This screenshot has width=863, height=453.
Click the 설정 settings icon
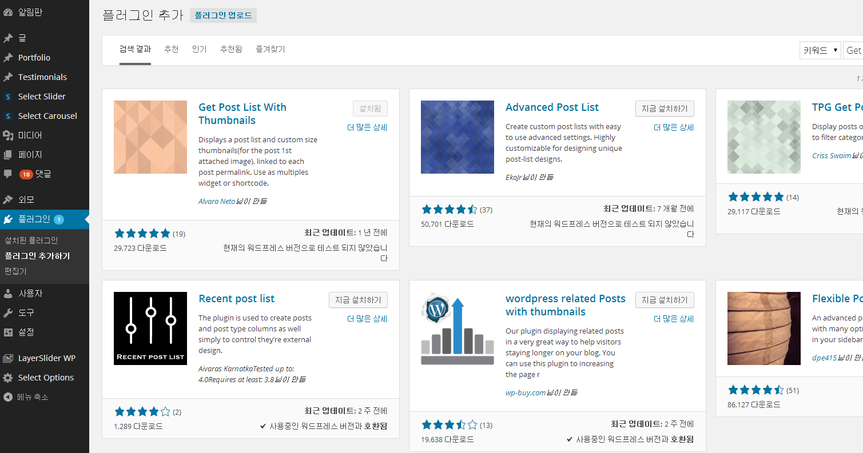coord(8,332)
